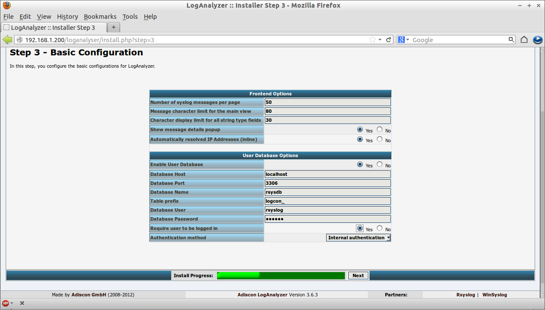The width and height of the screenshot is (545, 310).
Task: Select No for Enable User Database
Action: 379,164
